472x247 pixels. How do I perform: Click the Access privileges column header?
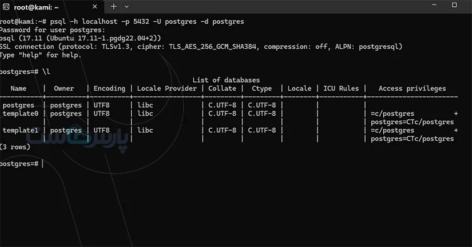[x=412, y=89]
